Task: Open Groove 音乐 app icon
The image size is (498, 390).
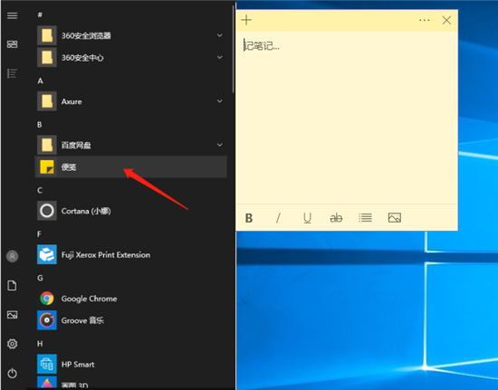Action: tap(47, 320)
